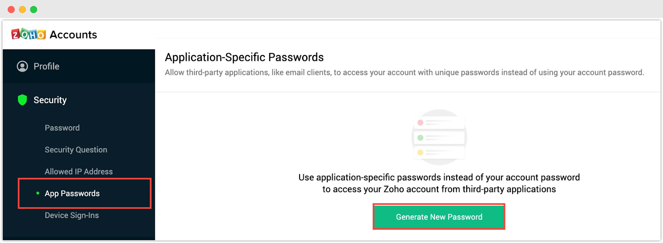The width and height of the screenshot is (663, 243).
Task: Click the Zoho logo
Action: tap(28, 34)
